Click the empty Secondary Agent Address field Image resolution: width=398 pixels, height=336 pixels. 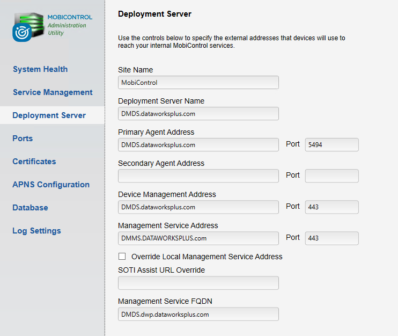pyautogui.click(x=198, y=176)
